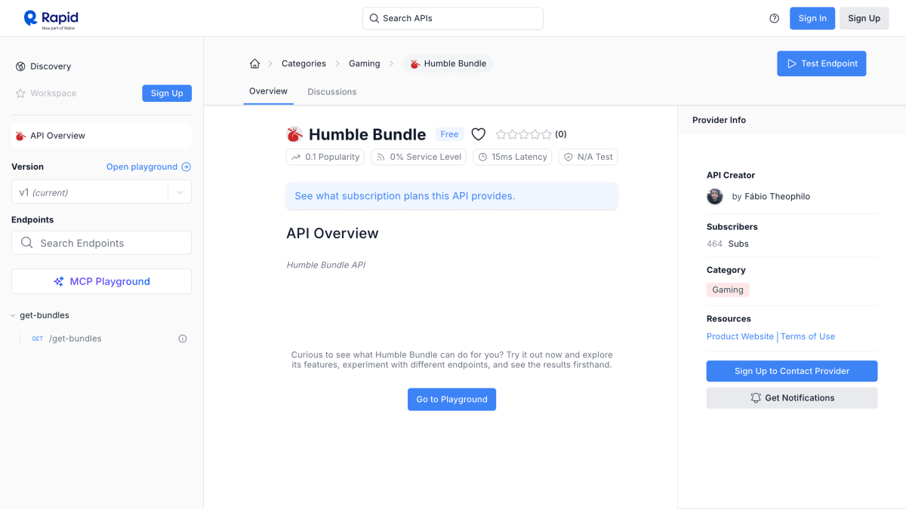The image size is (906, 509).
Task: Open the Product Website link
Action: pos(740,336)
